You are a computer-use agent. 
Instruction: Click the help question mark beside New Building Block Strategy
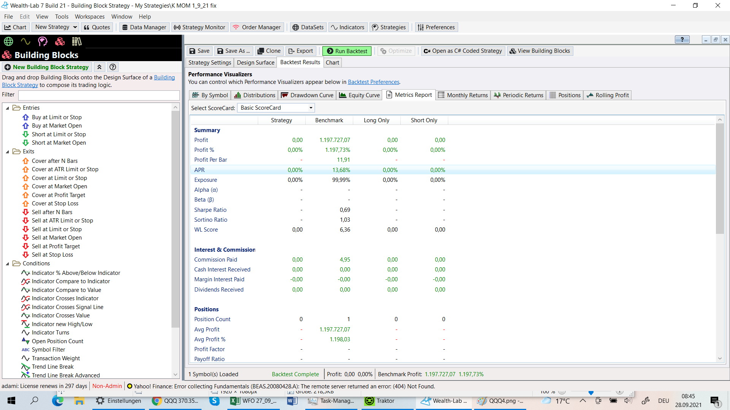coord(113,67)
